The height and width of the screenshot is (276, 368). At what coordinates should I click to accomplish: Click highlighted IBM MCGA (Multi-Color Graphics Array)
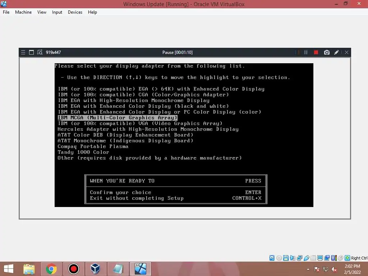coord(118,118)
